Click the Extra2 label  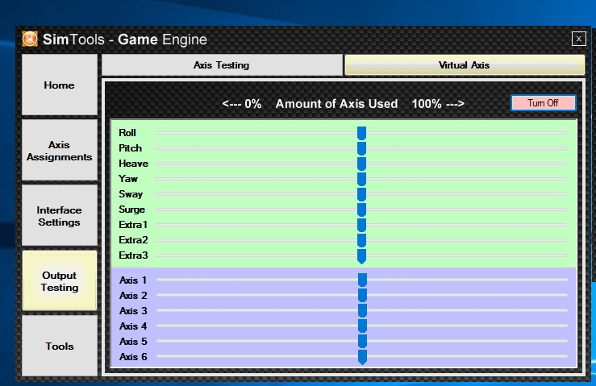(x=133, y=239)
